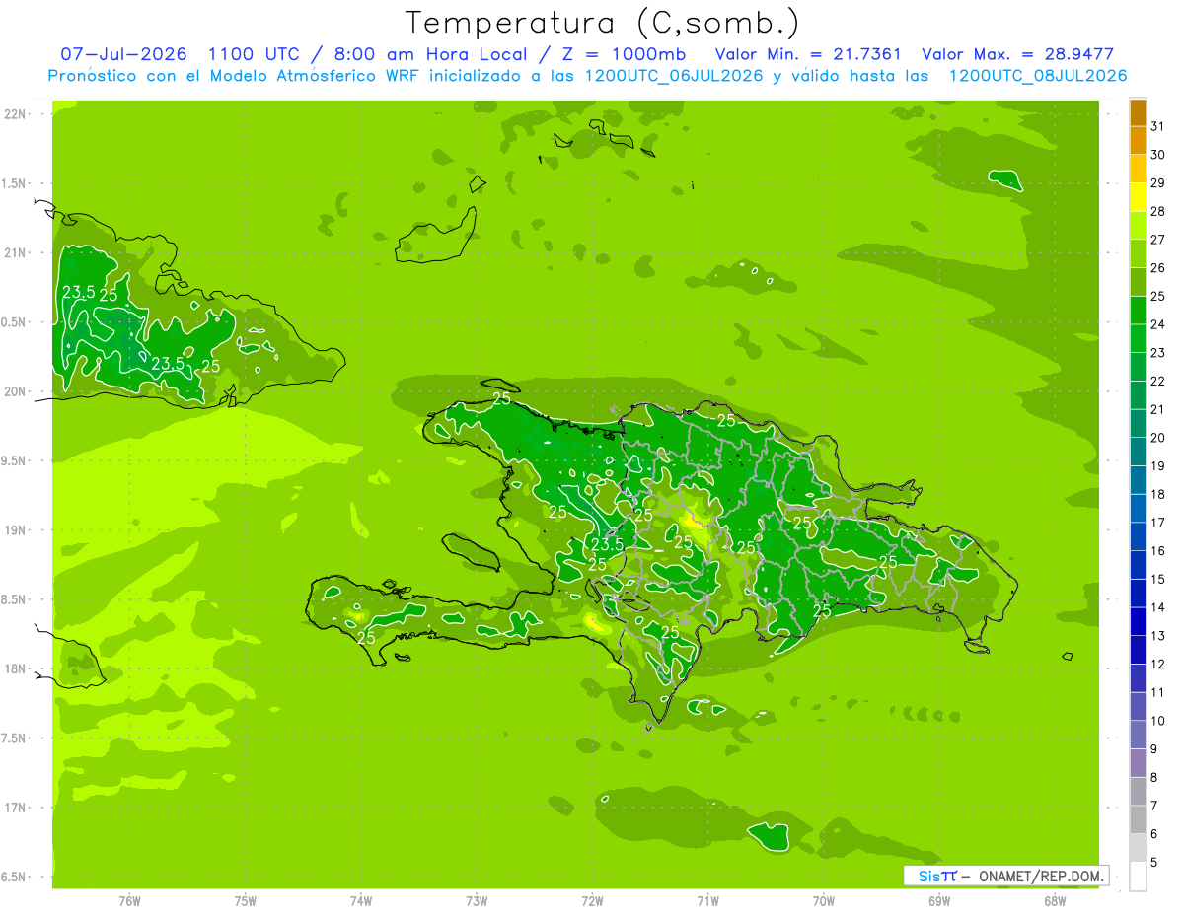
Task: Click the '23.5' contour label on Hispaniola
Action: click(x=607, y=545)
